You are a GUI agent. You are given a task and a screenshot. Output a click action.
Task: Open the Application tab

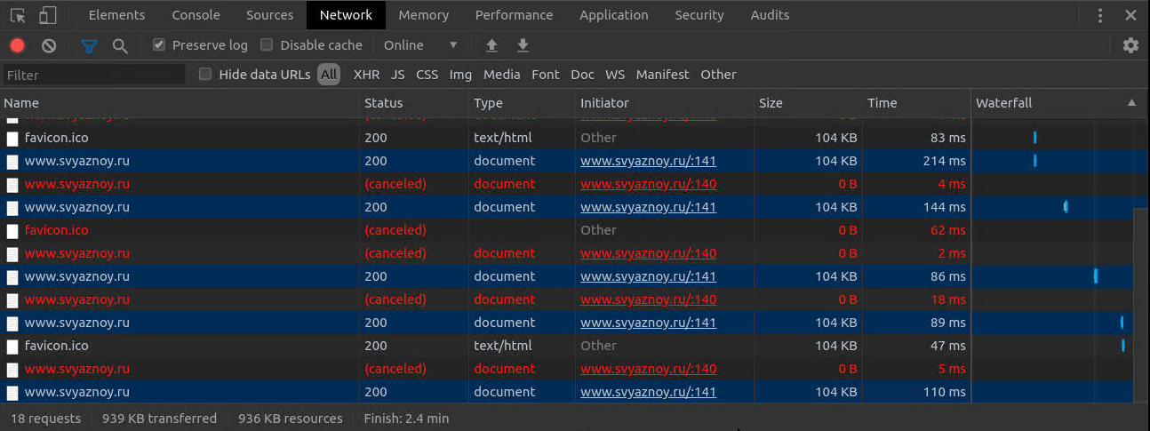coord(613,15)
